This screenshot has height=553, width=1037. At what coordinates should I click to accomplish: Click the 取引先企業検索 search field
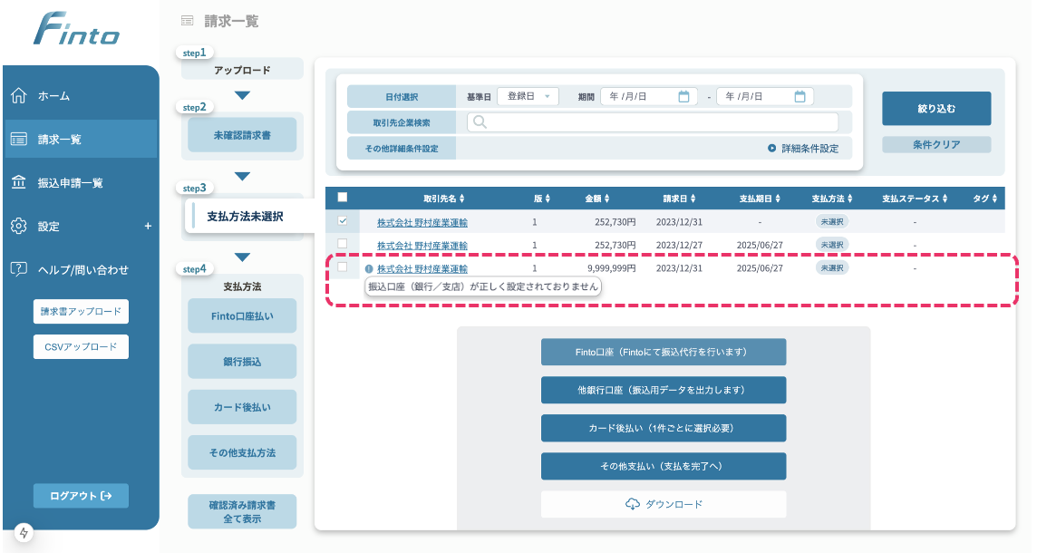coord(653,122)
